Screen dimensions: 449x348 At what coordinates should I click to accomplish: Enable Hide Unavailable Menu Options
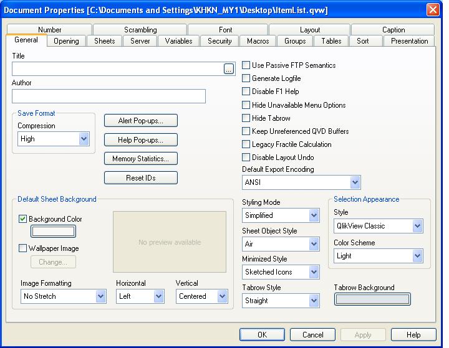(246, 105)
